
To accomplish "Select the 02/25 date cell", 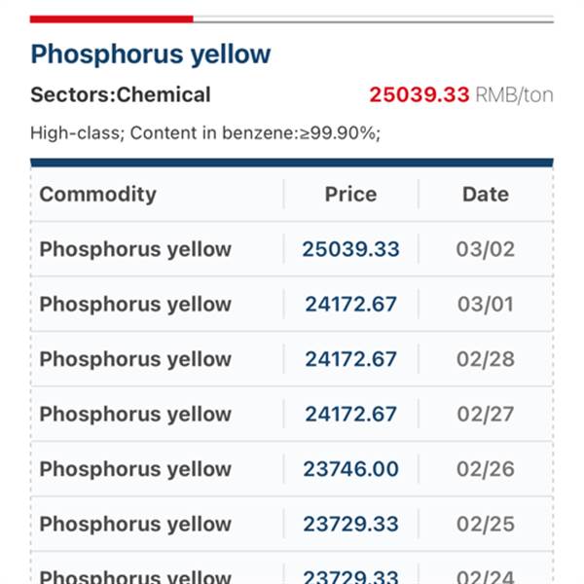I will (486, 525).
